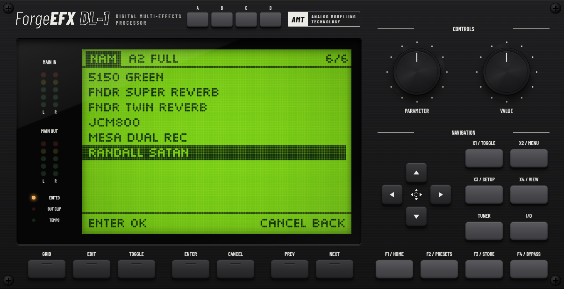Click the EDIT button

tap(92, 269)
